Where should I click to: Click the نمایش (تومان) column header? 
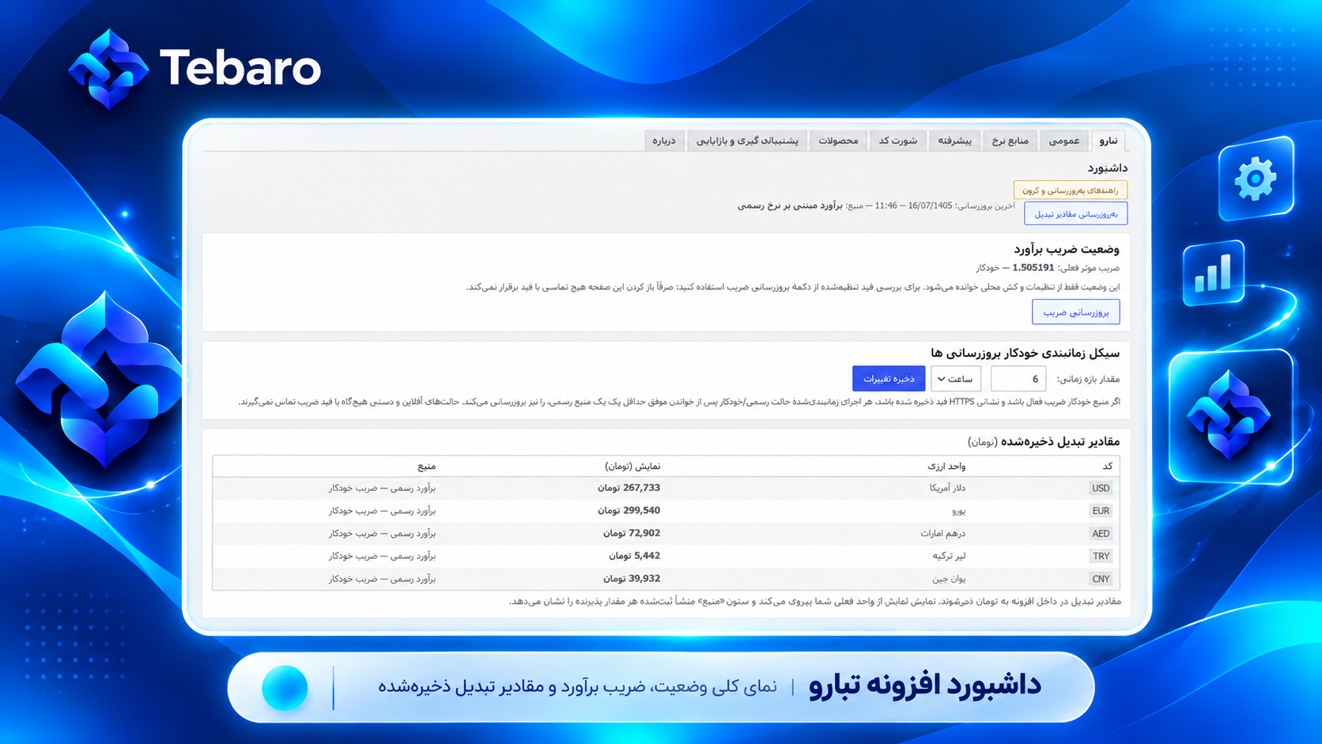click(x=633, y=466)
